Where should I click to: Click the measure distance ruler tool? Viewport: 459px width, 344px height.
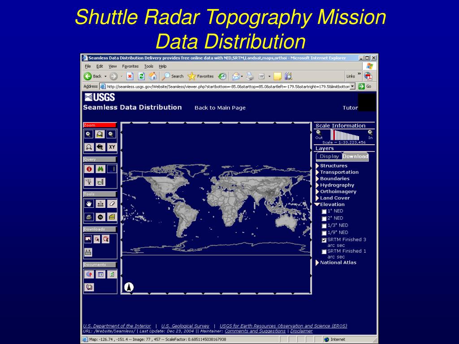point(100,204)
